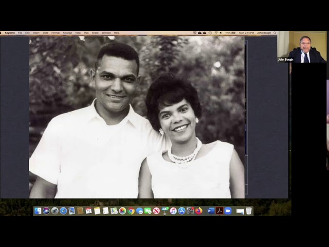Open the brown Contacts book icon

pos(80,211)
